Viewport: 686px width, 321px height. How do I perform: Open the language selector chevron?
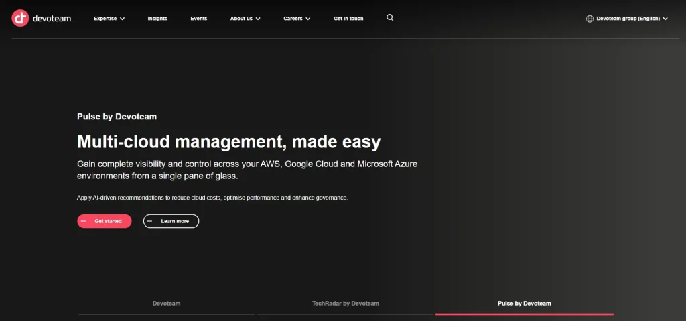[665, 19]
